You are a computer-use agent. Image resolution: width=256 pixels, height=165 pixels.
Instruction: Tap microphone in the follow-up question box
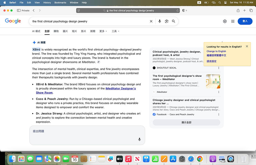click(140, 140)
